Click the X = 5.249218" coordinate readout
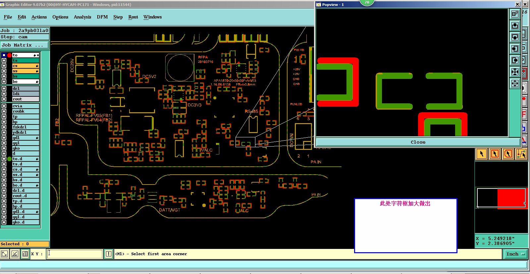The height and width of the screenshot is (274, 530). pos(495,238)
